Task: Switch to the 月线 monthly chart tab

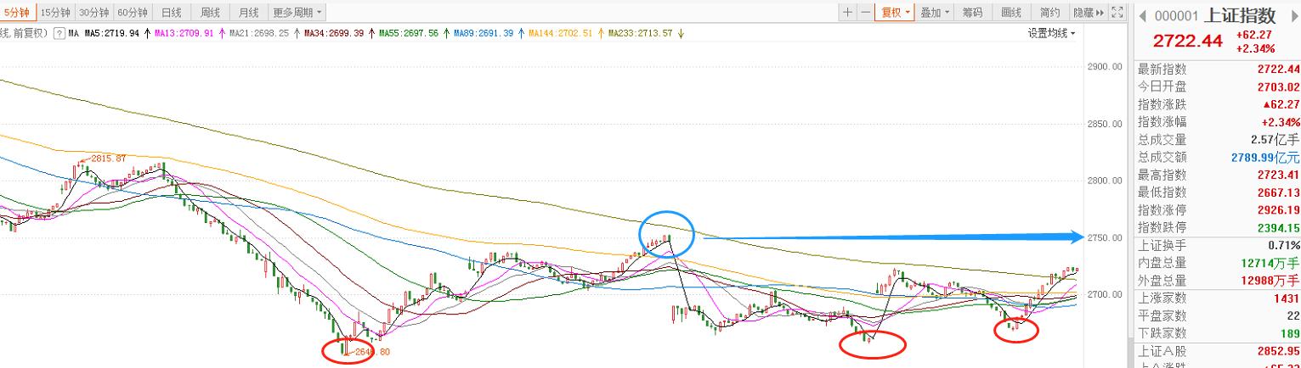Action: point(249,12)
